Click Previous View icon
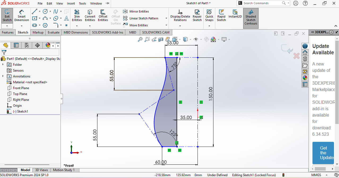This screenshot has width=339, height=178. 154,39
